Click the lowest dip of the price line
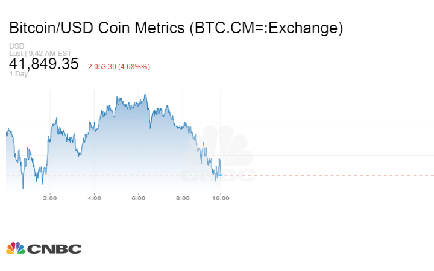434x271 pixels. click(23, 188)
